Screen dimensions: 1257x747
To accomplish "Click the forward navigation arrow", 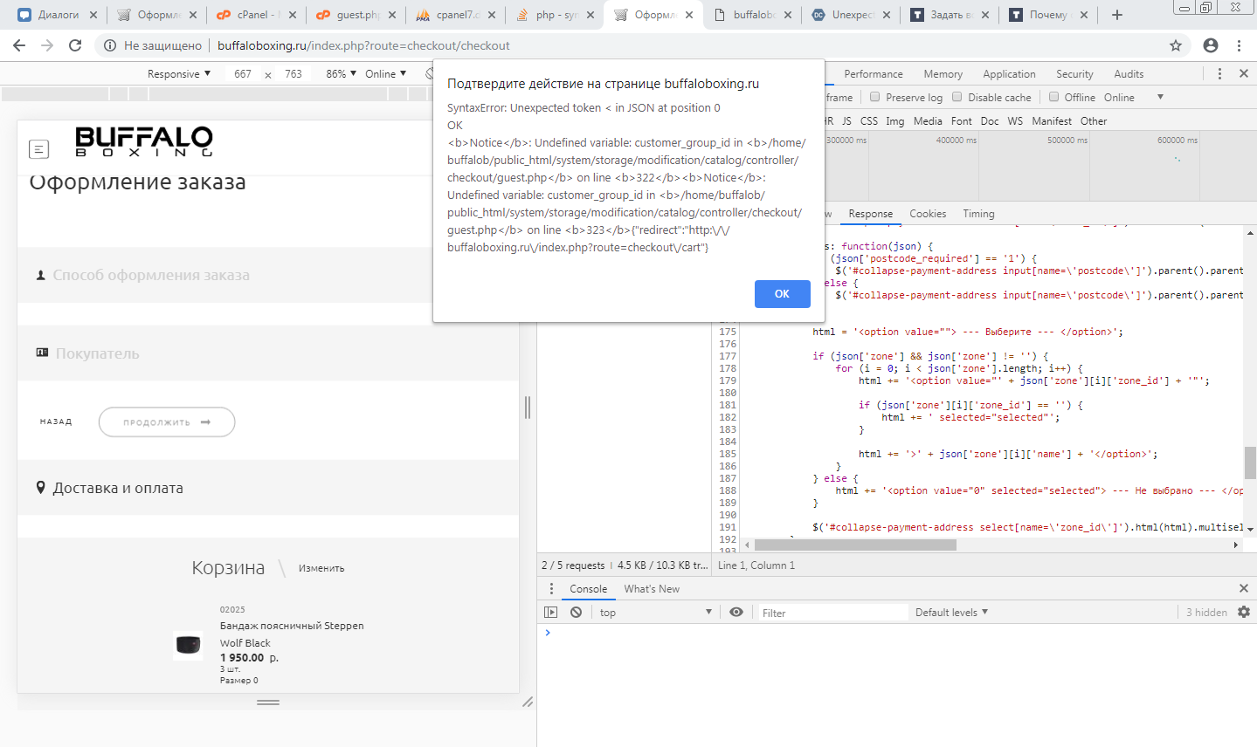I will coord(47,45).
